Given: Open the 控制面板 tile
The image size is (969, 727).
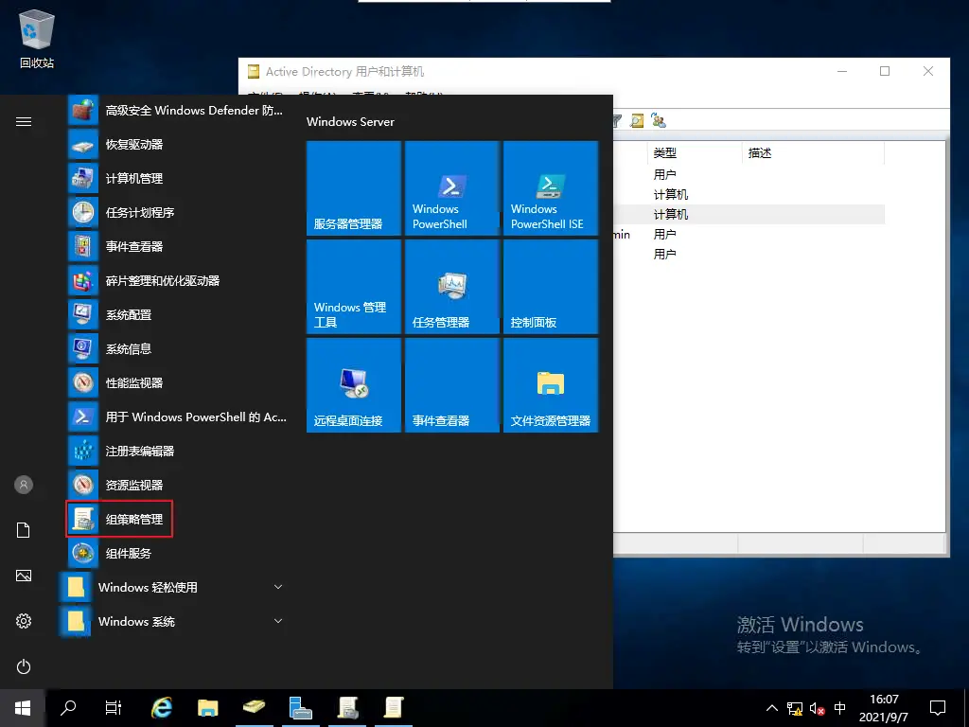Looking at the screenshot, I should [x=551, y=286].
